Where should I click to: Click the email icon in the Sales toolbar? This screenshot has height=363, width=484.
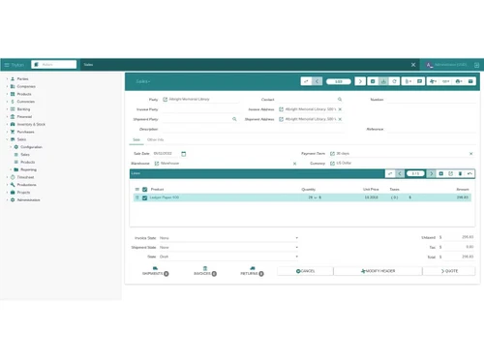pos(470,81)
